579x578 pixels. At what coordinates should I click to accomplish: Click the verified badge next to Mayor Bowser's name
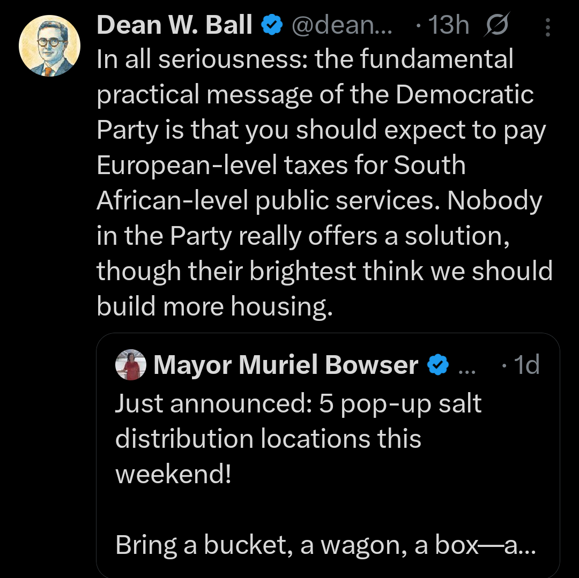point(439,365)
